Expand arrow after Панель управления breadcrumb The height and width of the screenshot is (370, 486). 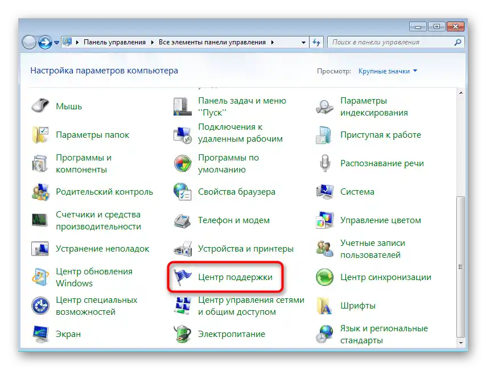tap(152, 43)
